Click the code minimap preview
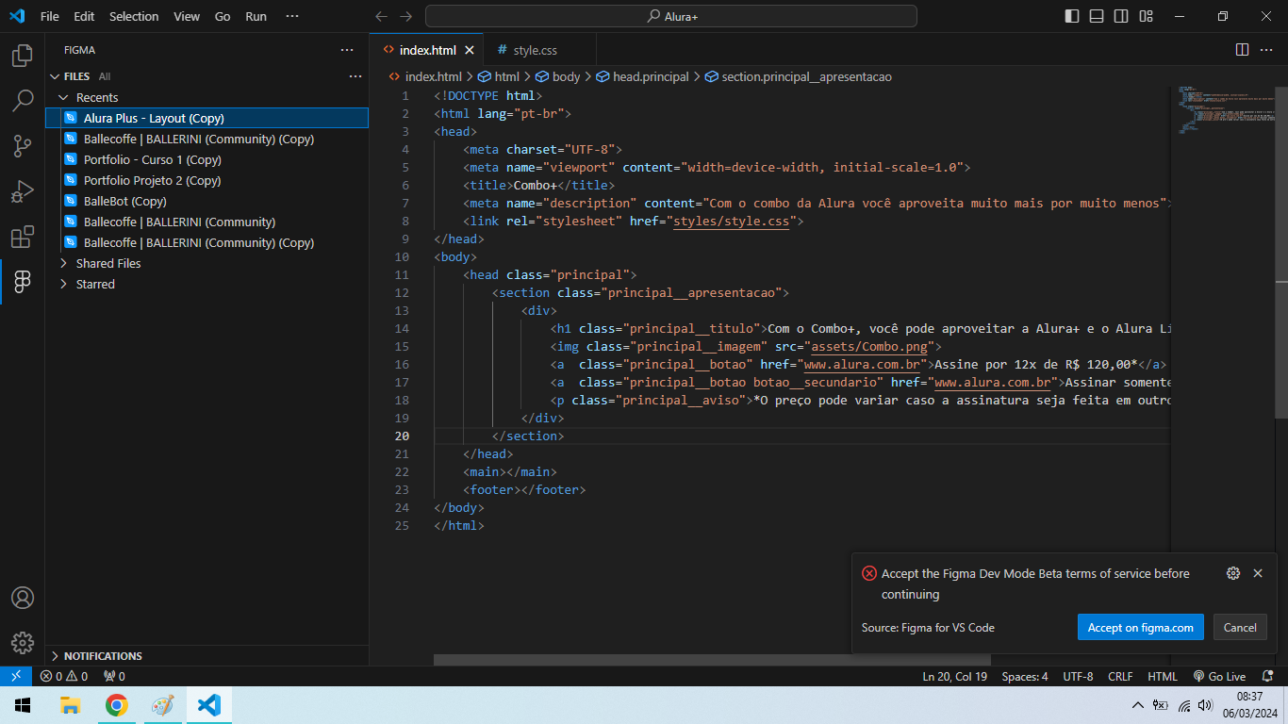Screen dimensions: 1288x724 [1223, 111]
